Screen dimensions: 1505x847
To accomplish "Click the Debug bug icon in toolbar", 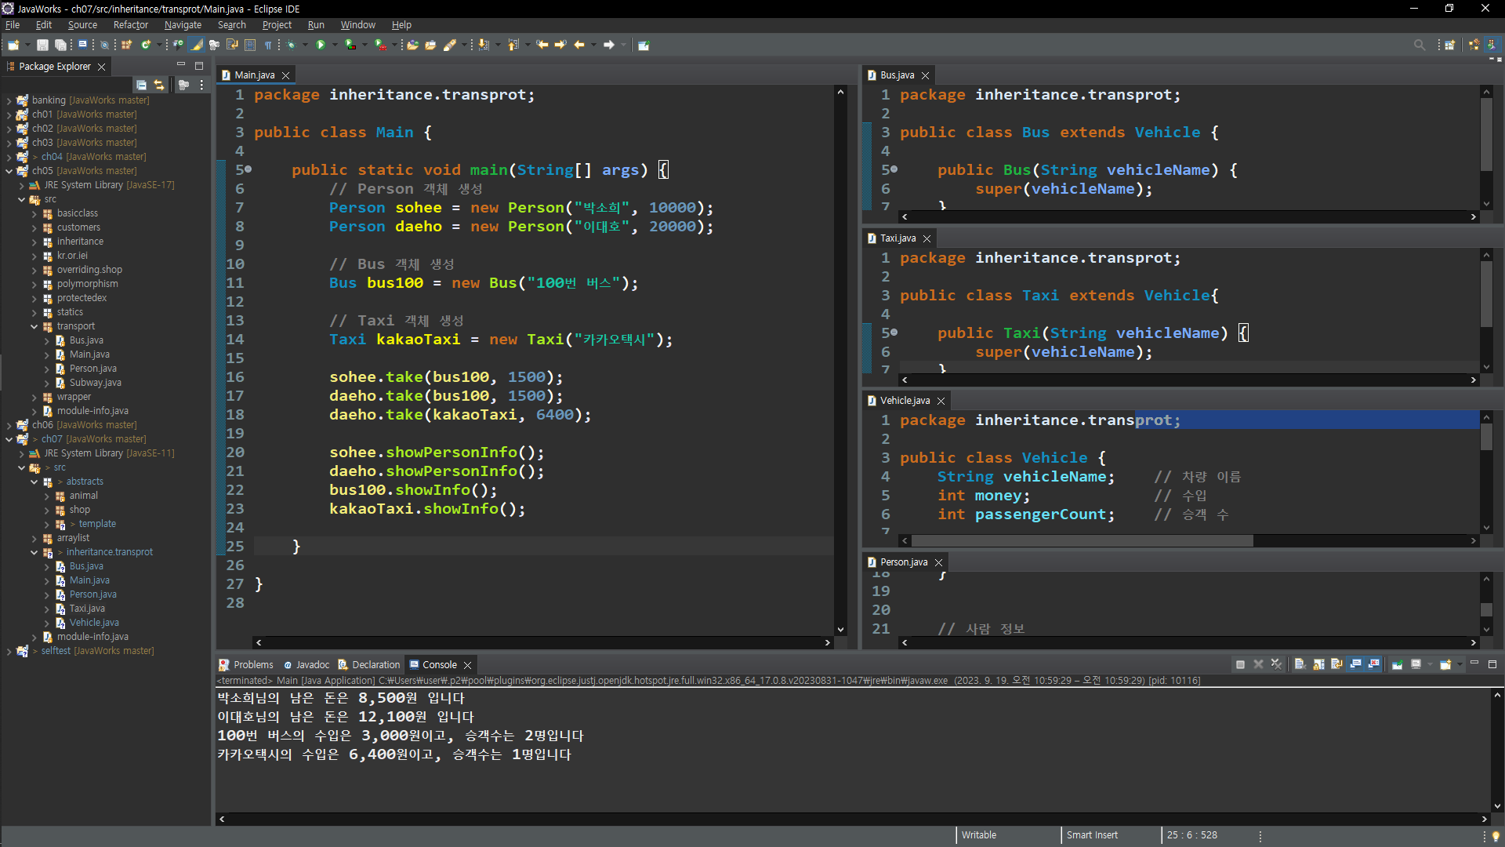I will (x=291, y=45).
